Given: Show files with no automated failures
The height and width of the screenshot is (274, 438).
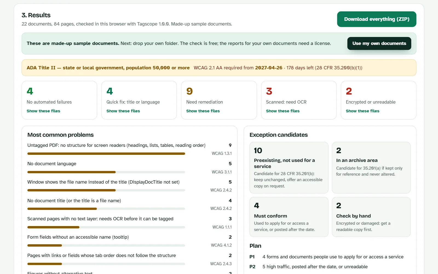Looking at the screenshot, I should coord(43,111).
